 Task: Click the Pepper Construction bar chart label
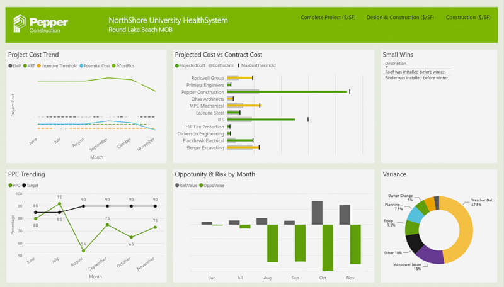pos(202,92)
